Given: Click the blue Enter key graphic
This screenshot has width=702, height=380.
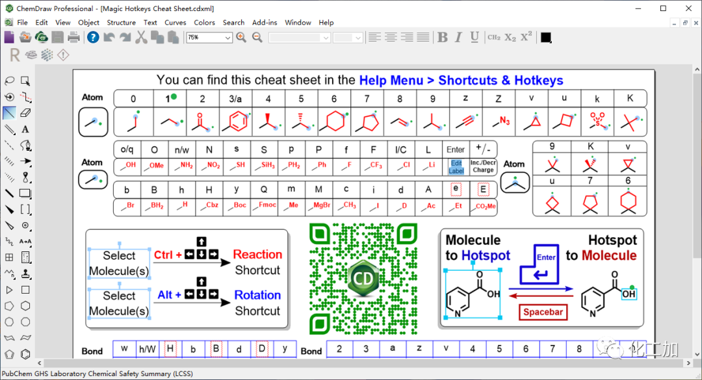Looking at the screenshot, I should [540, 264].
